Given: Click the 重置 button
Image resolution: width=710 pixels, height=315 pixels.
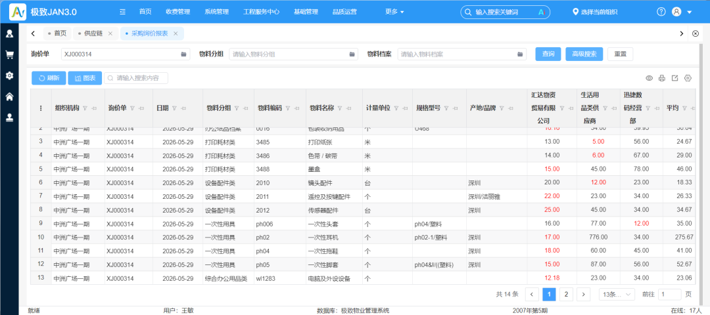Looking at the screenshot, I should 620,54.
